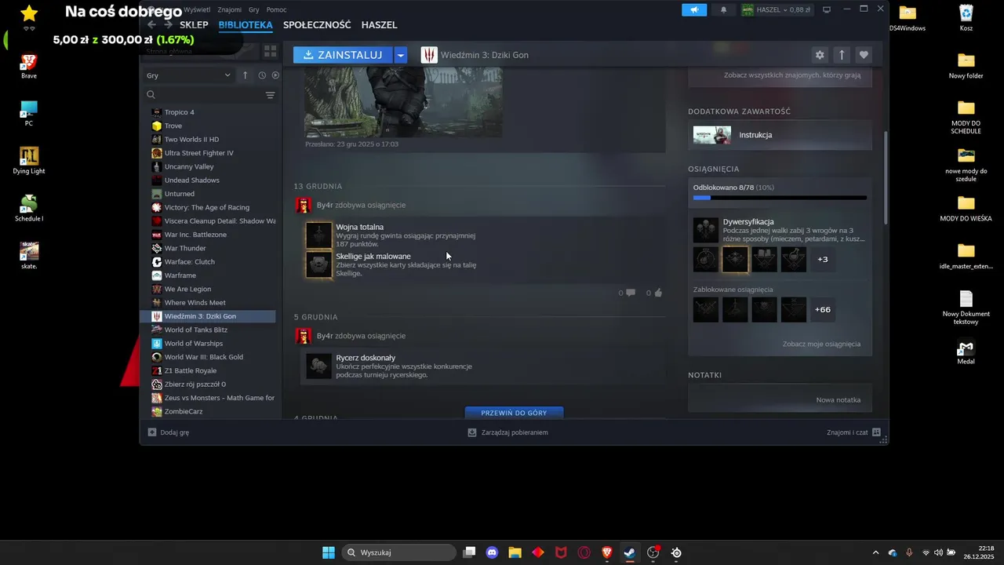Open File Explorer from the taskbar

[x=515, y=552]
